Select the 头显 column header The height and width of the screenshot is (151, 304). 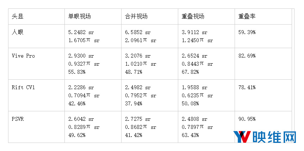click(18, 17)
